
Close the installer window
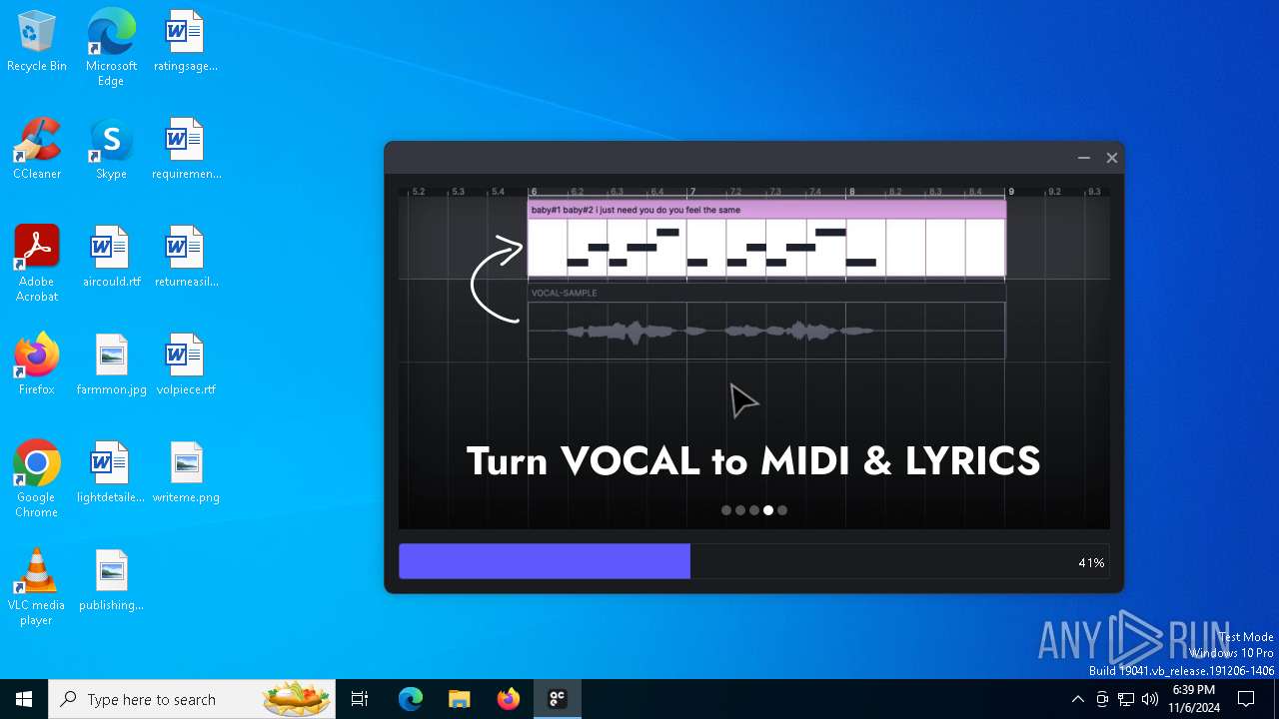coord(1111,158)
